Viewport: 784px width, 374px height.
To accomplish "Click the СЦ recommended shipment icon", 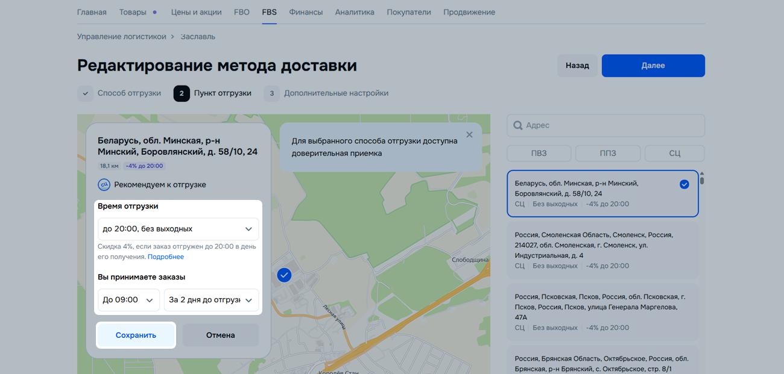I will 104,185.
